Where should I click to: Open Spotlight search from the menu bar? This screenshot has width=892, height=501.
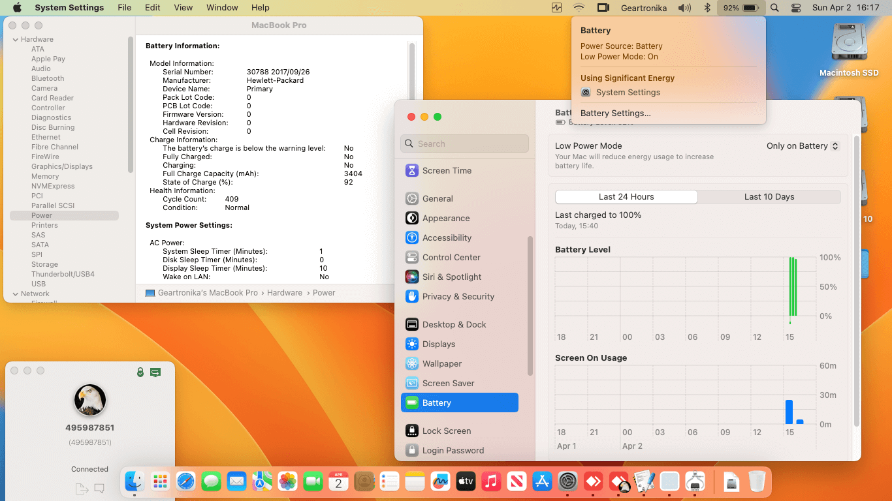tap(774, 8)
